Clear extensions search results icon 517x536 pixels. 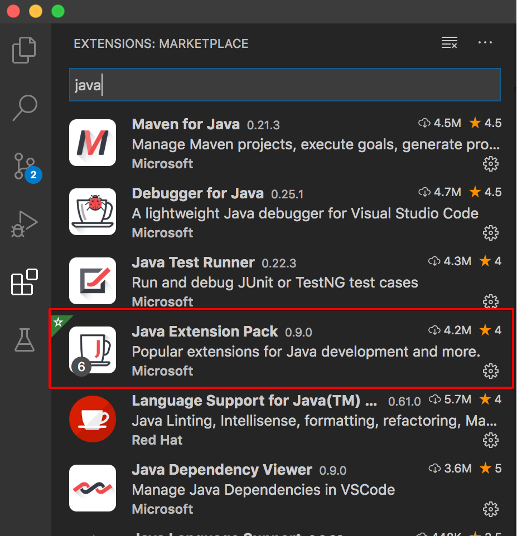point(450,43)
